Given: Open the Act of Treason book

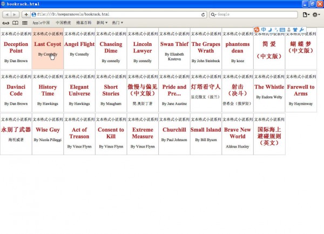Looking at the screenshot, I should pos(79,133).
